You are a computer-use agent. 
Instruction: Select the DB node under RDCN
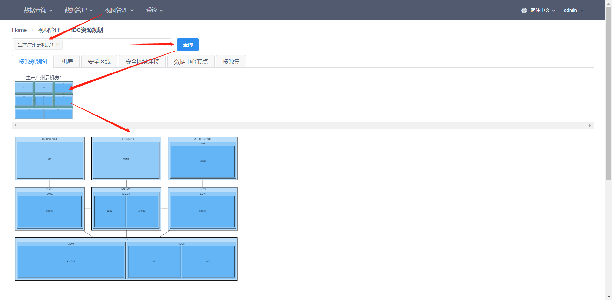coord(155,262)
